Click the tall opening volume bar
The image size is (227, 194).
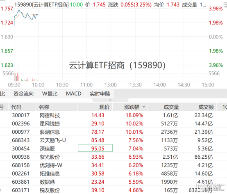click(19, 73)
